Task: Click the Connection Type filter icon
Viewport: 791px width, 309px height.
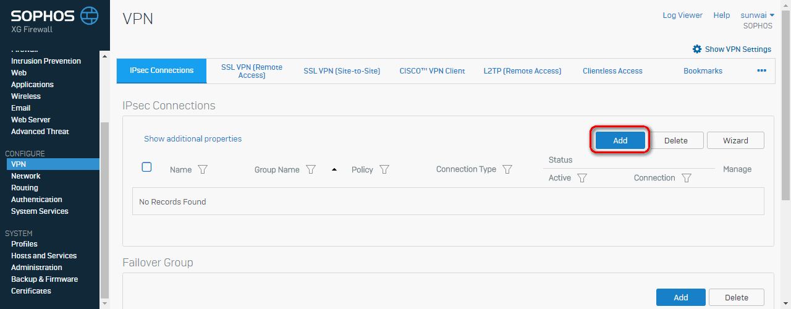Action: (507, 169)
